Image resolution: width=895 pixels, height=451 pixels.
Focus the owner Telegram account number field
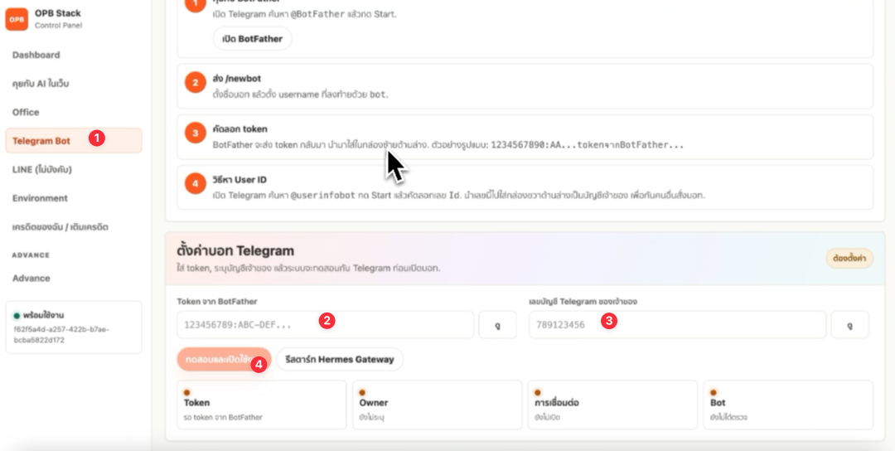(678, 325)
